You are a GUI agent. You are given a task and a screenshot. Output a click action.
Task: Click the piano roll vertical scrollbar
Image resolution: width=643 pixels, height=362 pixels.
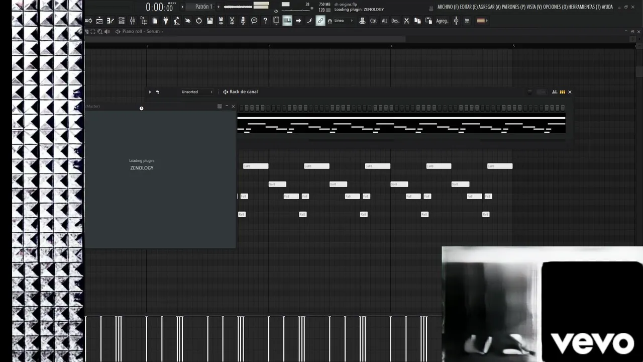click(639, 72)
